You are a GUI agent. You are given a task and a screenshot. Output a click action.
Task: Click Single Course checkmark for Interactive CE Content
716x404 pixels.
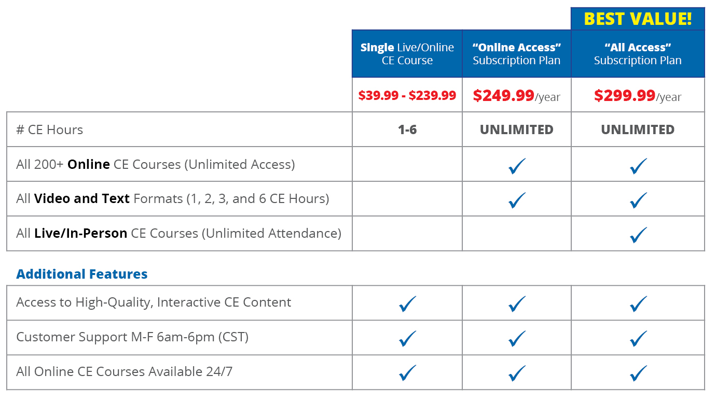(x=408, y=304)
